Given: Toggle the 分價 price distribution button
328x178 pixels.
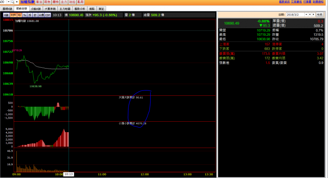Looking at the screenshot, I should tap(41, 15).
